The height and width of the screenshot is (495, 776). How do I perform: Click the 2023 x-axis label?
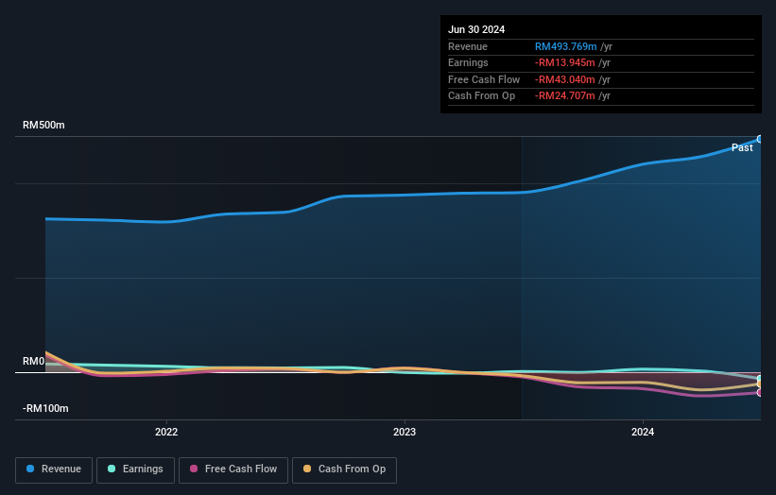click(405, 432)
